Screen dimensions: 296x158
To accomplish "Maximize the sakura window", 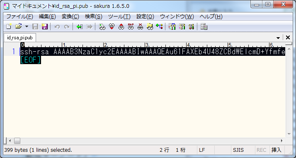I will [x=267, y=5].
